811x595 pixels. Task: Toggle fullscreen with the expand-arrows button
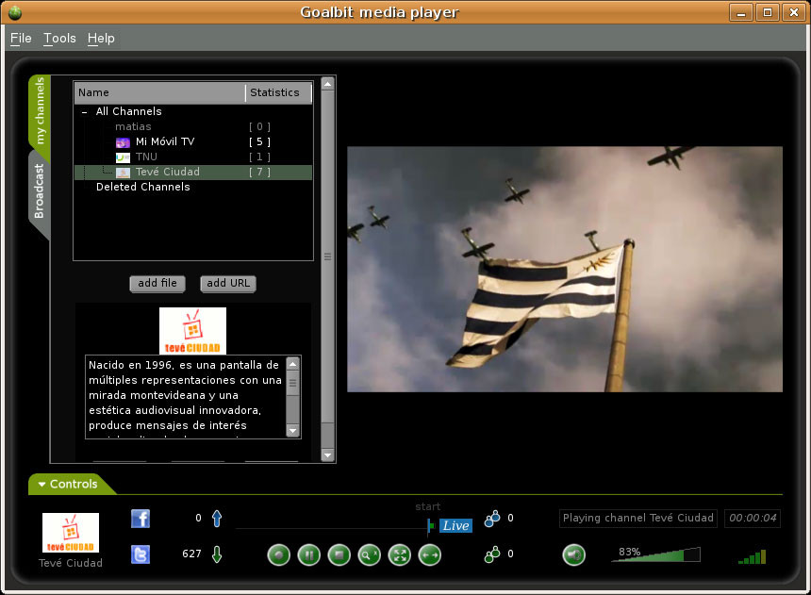coord(399,555)
